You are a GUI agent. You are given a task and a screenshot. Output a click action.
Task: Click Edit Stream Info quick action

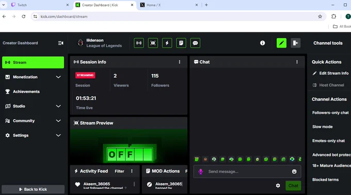tap(330, 73)
